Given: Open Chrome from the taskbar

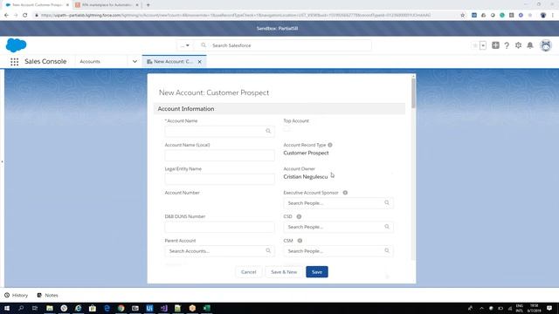Looking at the screenshot, I should (121, 308).
